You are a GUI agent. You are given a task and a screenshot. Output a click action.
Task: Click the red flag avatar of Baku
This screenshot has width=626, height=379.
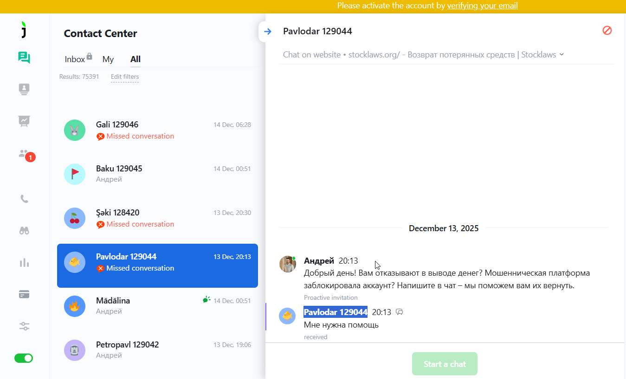pyautogui.click(x=75, y=174)
